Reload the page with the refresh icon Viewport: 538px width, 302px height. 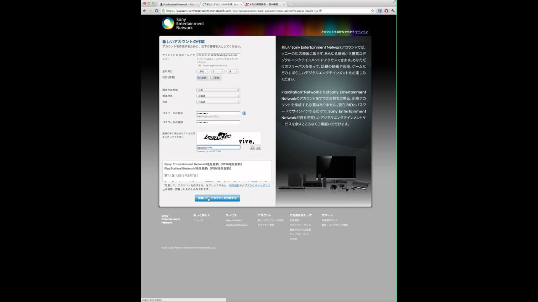[x=157, y=10]
